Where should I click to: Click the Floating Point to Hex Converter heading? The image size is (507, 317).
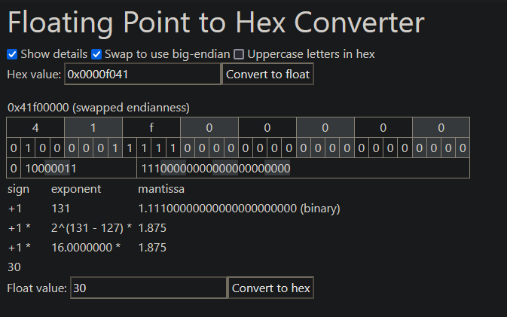pos(215,23)
